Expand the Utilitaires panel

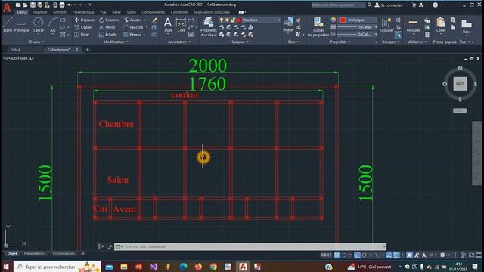417,42
